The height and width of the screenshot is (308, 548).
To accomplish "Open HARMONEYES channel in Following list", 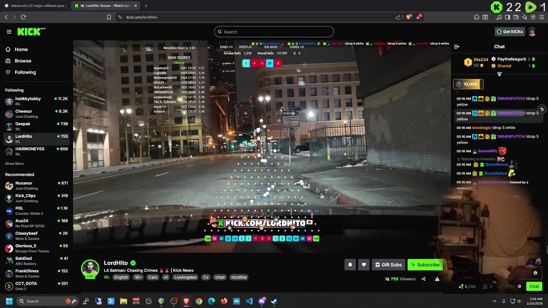I will click(36, 151).
